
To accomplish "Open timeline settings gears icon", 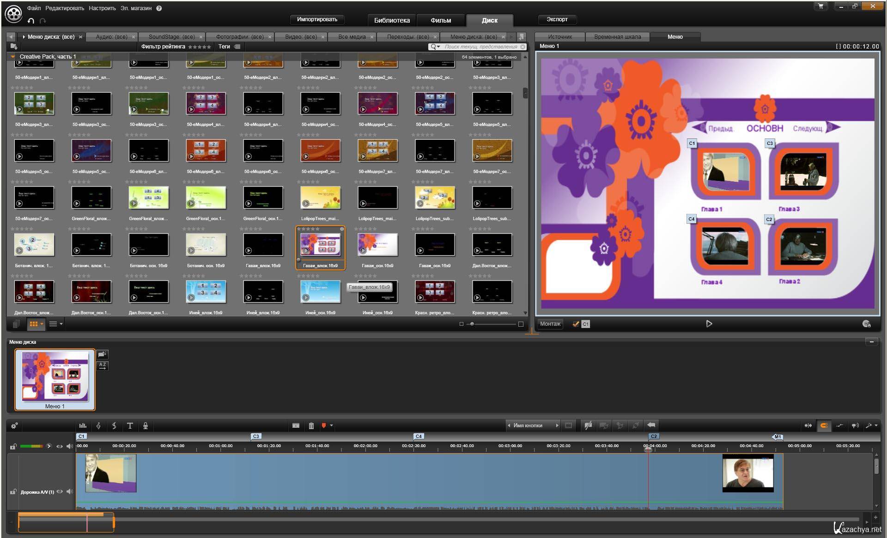I will (x=14, y=426).
